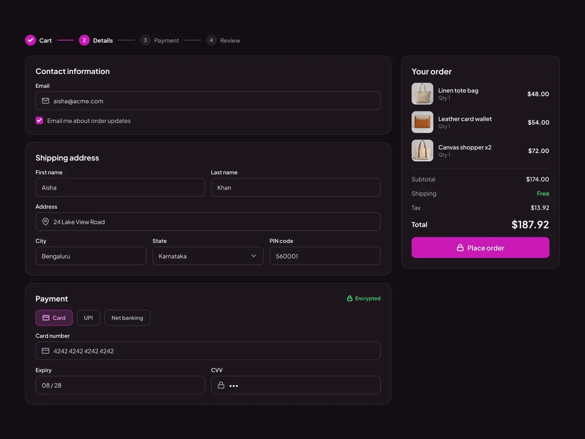Click the green Free shipping value

pyautogui.click(x=543, y=193)
